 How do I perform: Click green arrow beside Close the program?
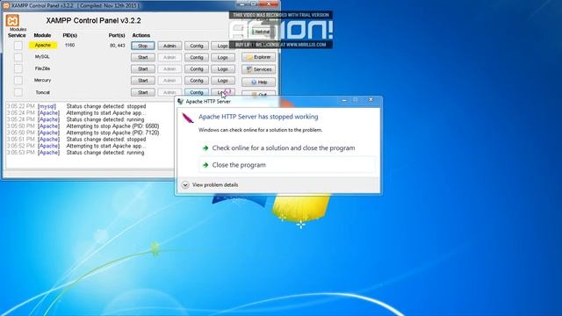coord(205,165)
